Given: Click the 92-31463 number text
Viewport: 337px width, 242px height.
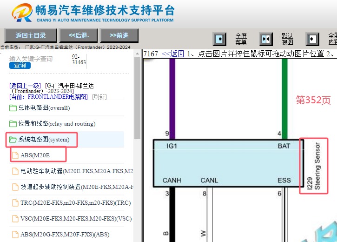Looking at the screenshot, I should pyautogui.click(x=79, y=60).
